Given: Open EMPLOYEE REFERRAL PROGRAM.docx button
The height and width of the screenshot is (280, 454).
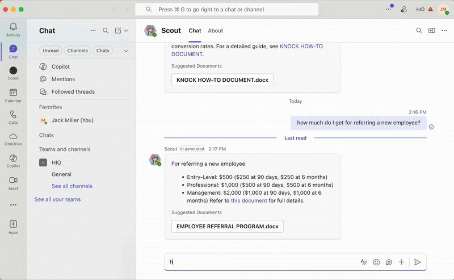Looking at the screenshot, I should click(x=228, y=227).
